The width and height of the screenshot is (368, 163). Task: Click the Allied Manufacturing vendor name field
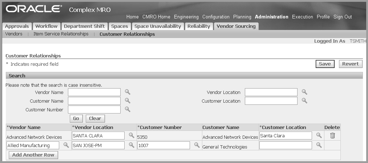pyautogui.click(x=33, y=145)
